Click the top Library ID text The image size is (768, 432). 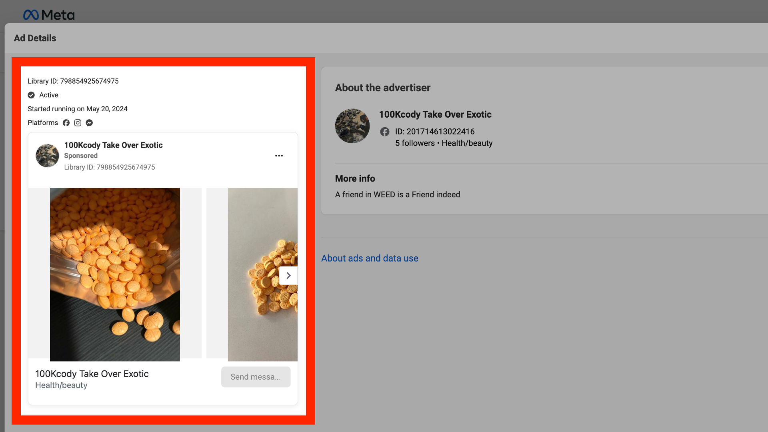point(73,81)
